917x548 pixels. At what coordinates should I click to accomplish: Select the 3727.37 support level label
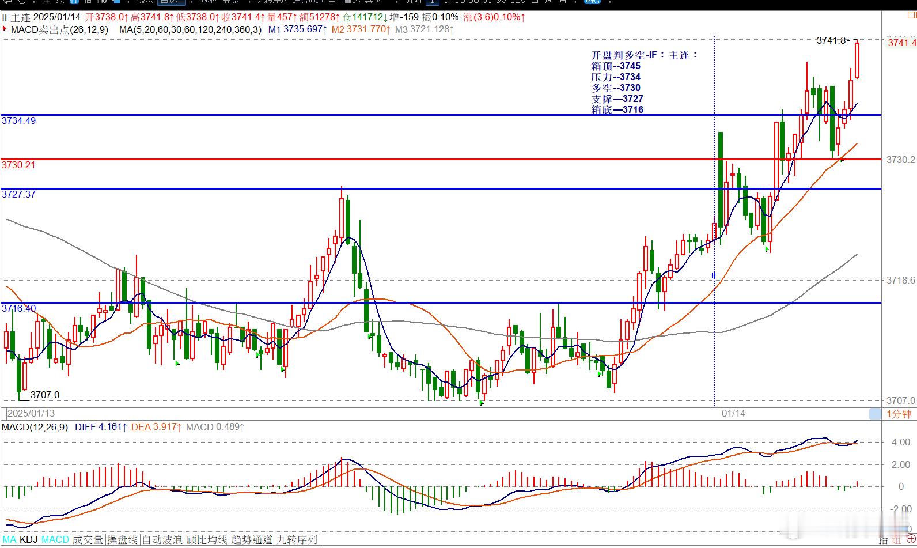(x=18, y=194)
